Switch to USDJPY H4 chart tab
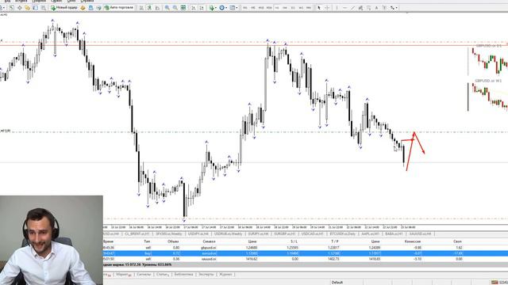508x285 pixels. click(198, 234)
